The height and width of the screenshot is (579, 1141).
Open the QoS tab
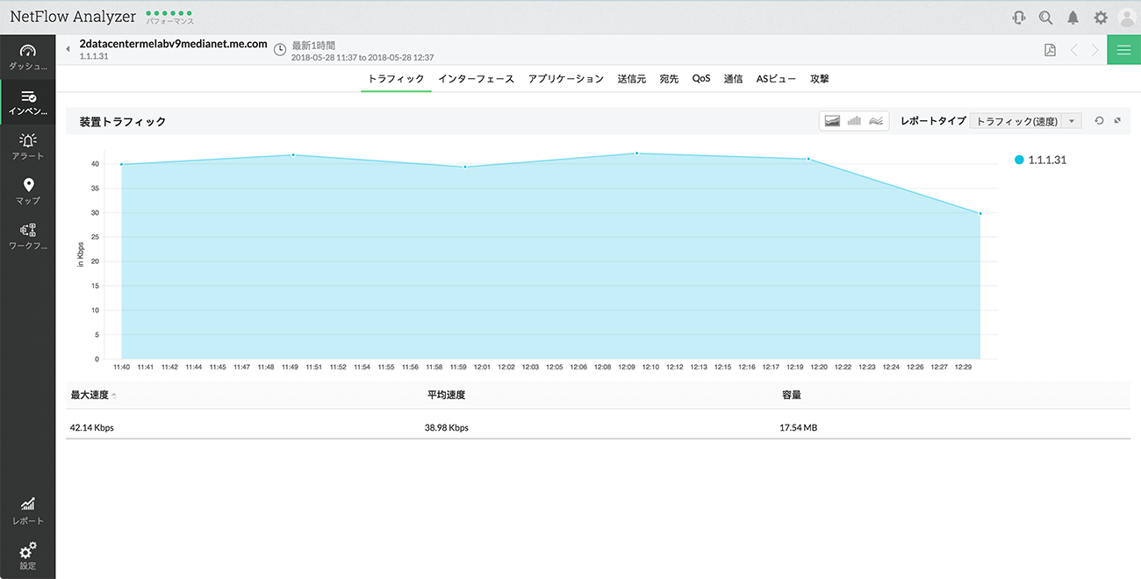coord(700,78)
